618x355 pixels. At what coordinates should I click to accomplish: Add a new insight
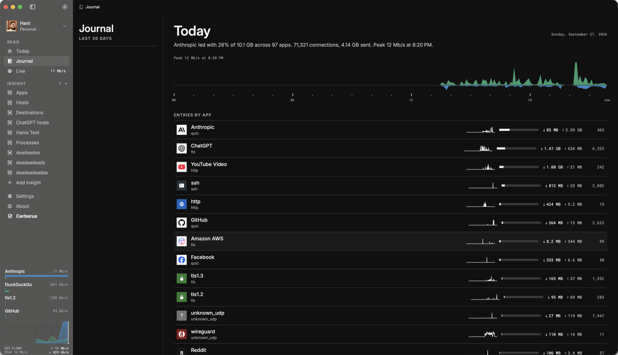click(36, 183)
